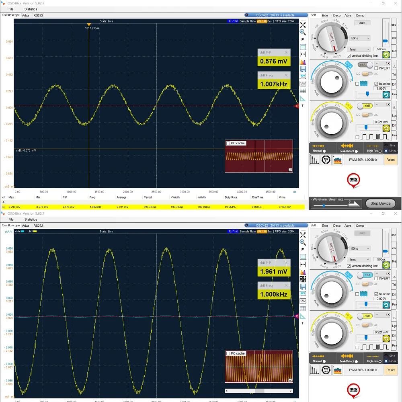
Task: Open the gear settings icon in top window
Action: 326,160
